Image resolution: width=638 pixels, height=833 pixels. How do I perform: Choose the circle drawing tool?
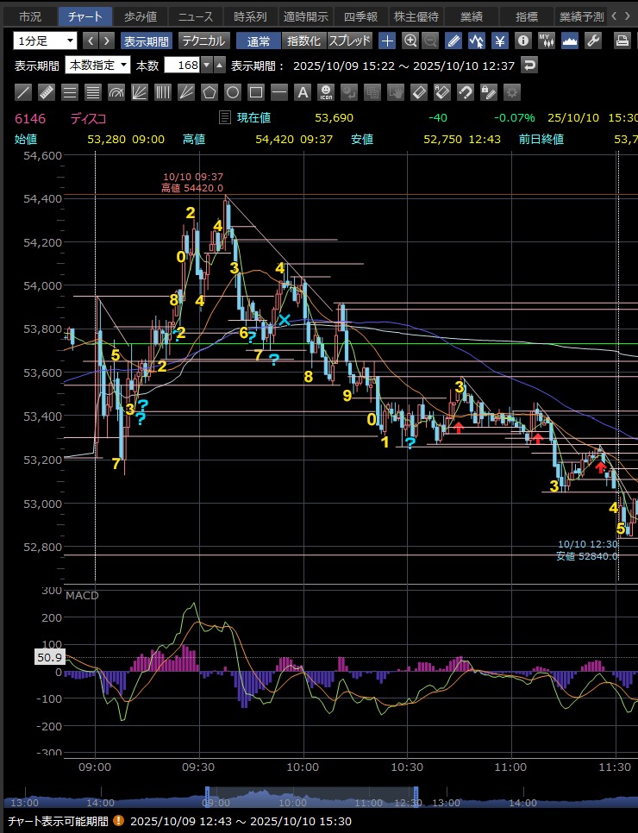point(233,92)
